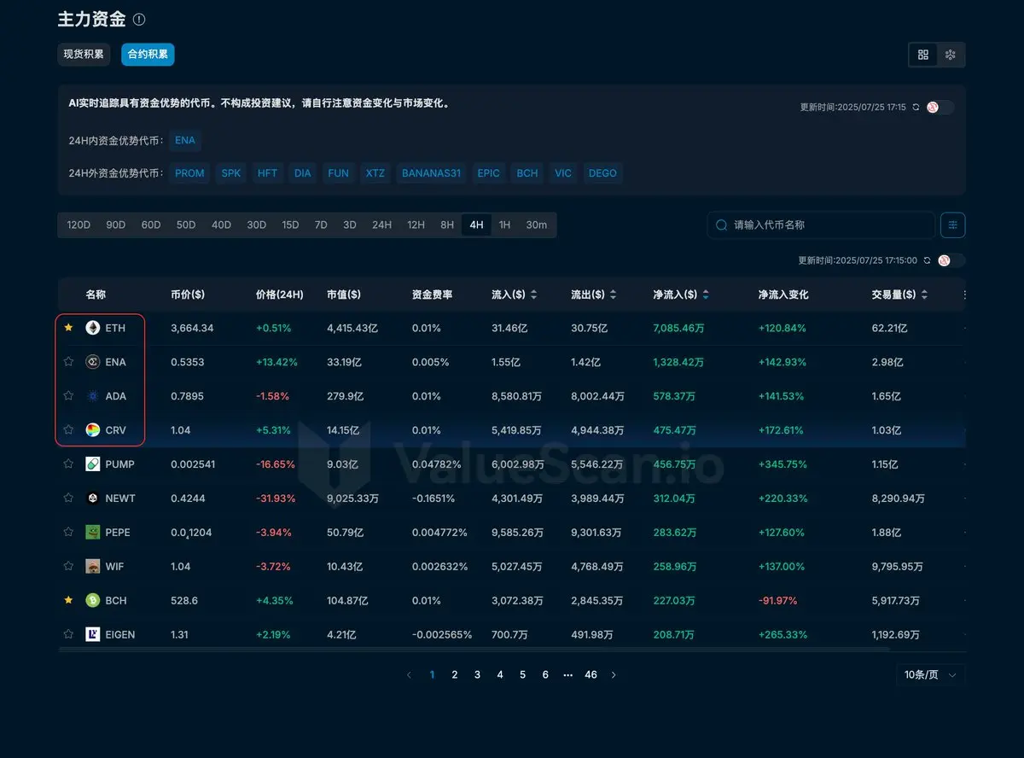Viewport: 1024px width, 758px height.
Task: Click WIF coin logo icon
Action: [93, 567]
